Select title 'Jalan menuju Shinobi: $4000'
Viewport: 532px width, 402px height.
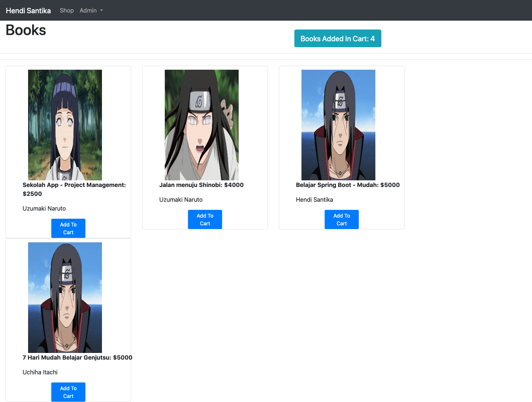[x=201, y=185]
